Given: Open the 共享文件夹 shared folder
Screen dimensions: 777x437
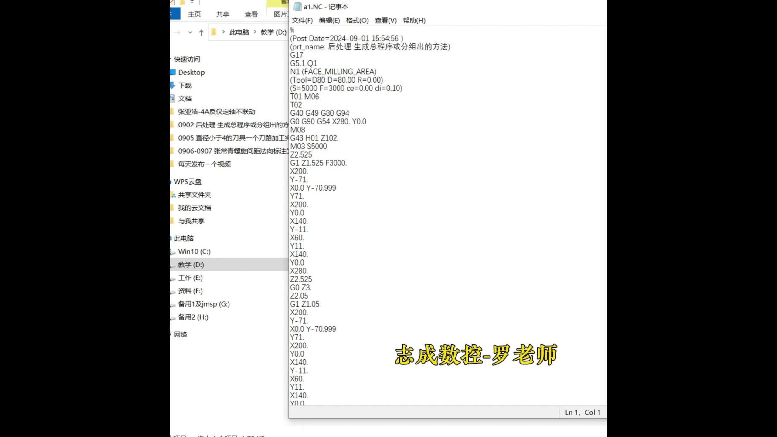Looking at the screenshot, I should (x=194, y=195).
